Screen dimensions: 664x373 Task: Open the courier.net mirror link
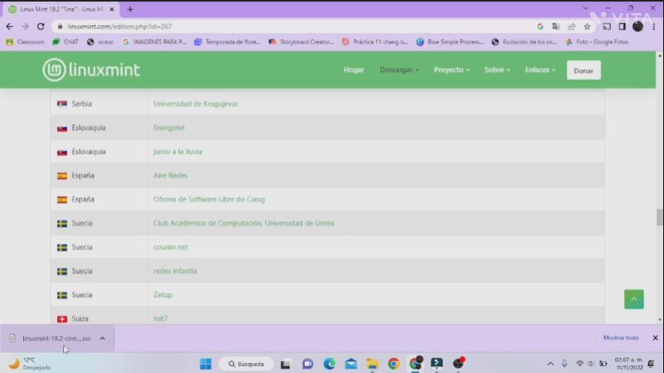171,247
